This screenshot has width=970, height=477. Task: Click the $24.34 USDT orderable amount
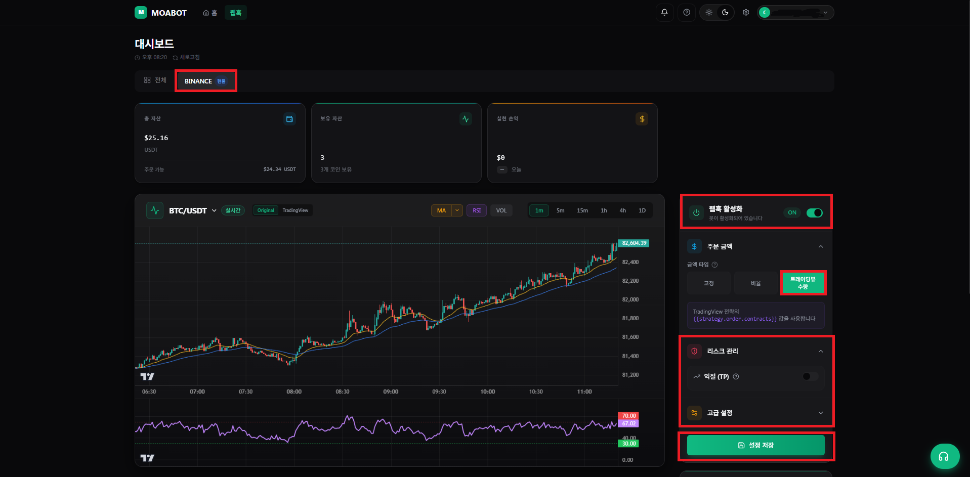click(x=279, y=169)
